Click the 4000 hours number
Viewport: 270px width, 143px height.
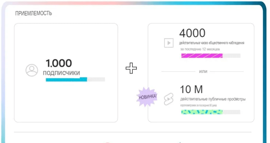pos(192,33)
